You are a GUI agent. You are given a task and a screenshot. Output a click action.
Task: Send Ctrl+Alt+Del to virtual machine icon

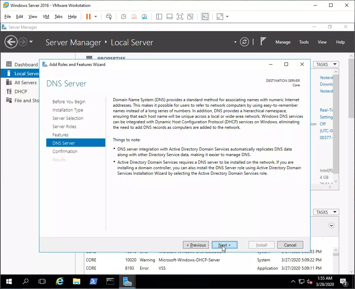[109, 17]
